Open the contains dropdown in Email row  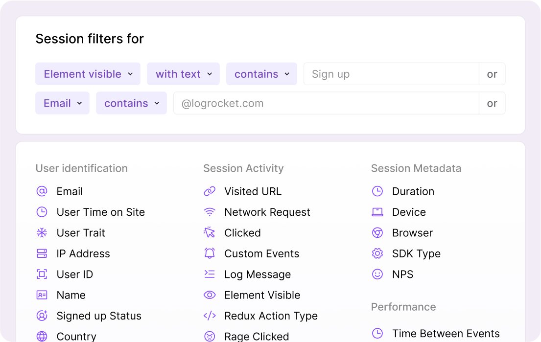pos(131,103)
